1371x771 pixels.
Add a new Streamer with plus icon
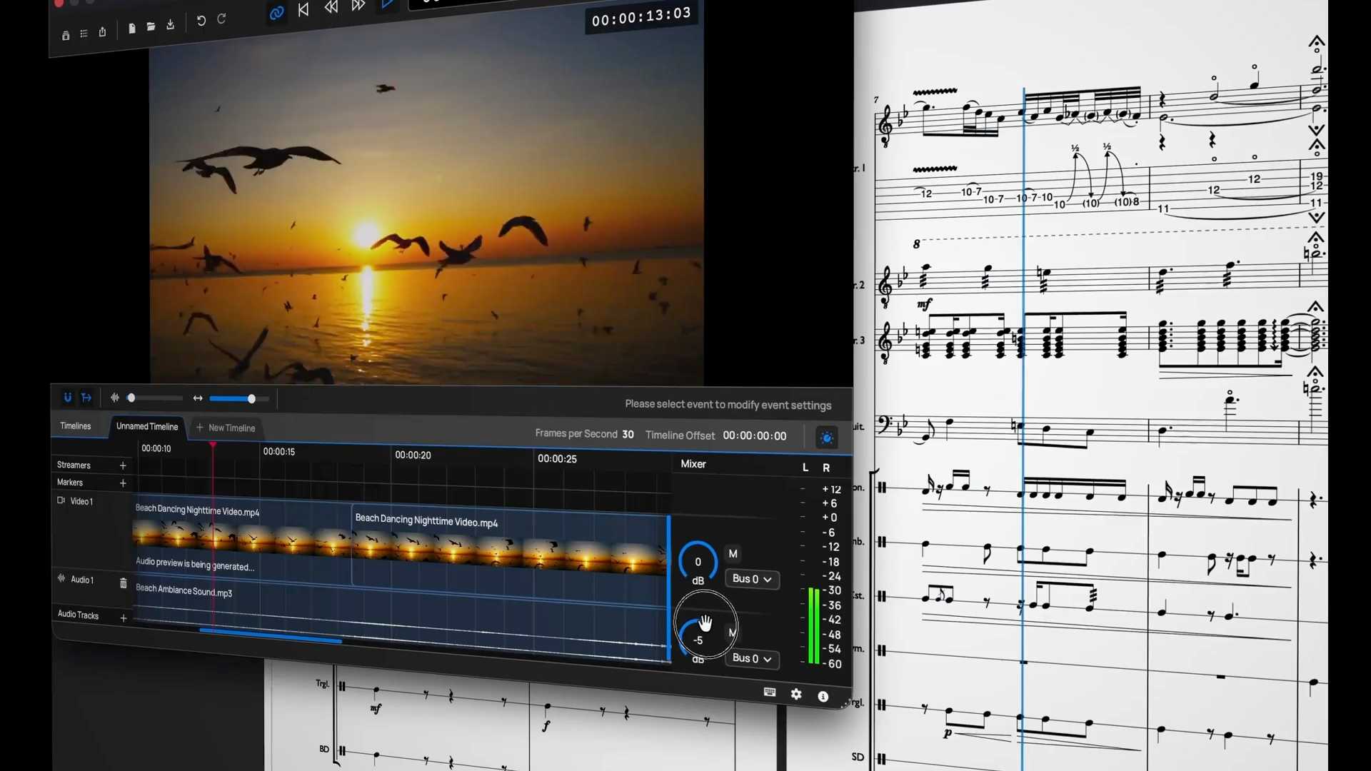click(123, 465)
